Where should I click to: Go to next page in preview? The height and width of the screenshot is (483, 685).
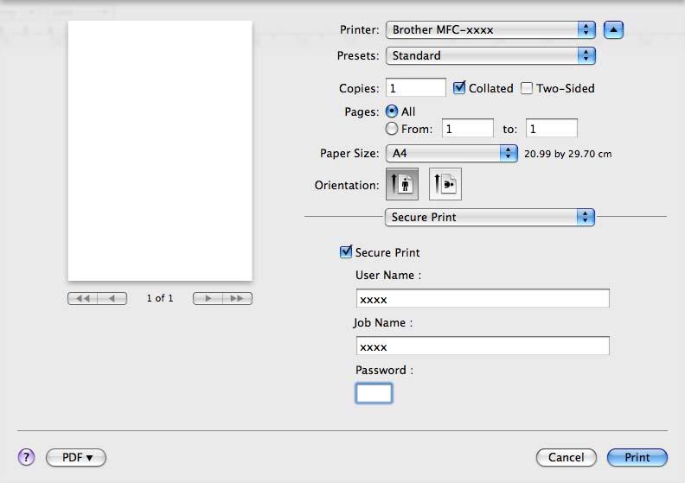coord(208,298)
